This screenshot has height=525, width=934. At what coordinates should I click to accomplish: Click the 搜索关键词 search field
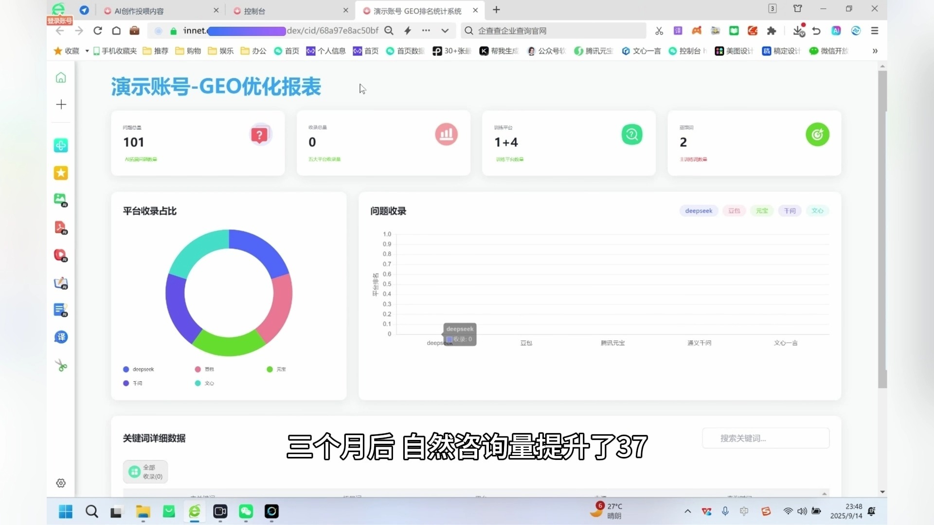[766, 438]
